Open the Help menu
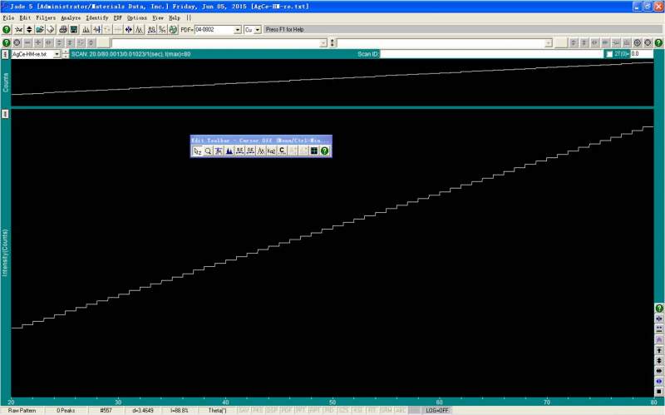This screenshot has width=665, height=415. pyautogui.click(x=175, y=17)
